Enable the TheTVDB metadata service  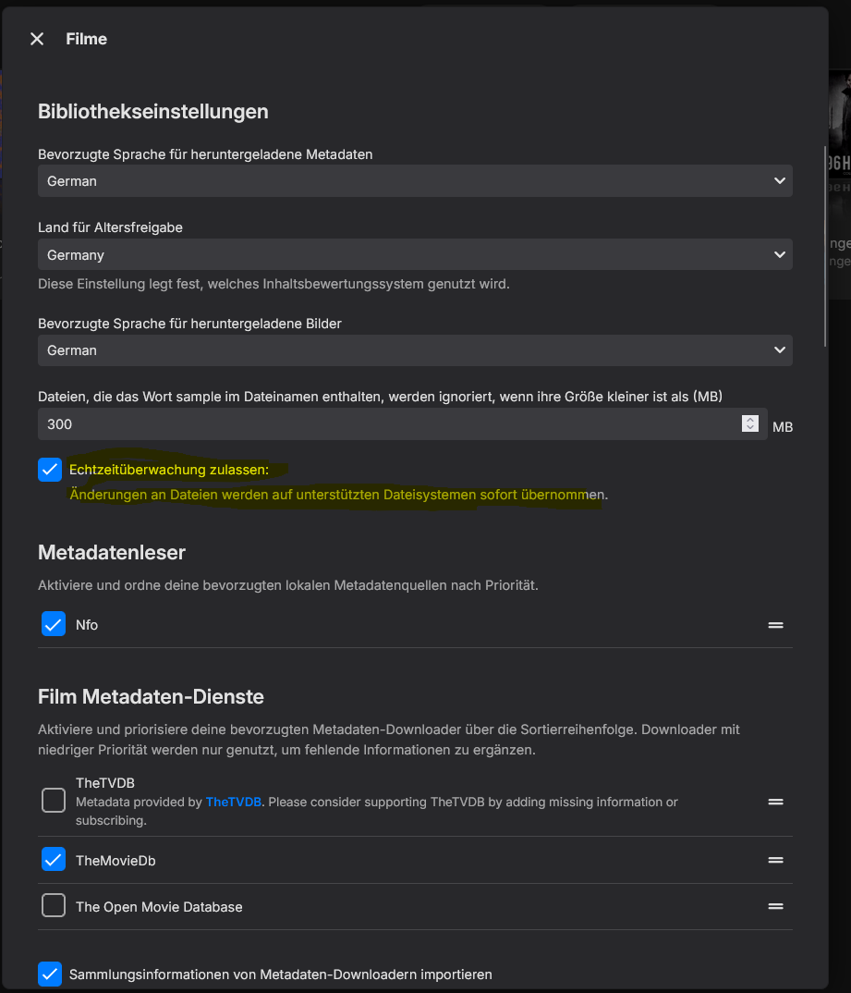tap(54, 801)
